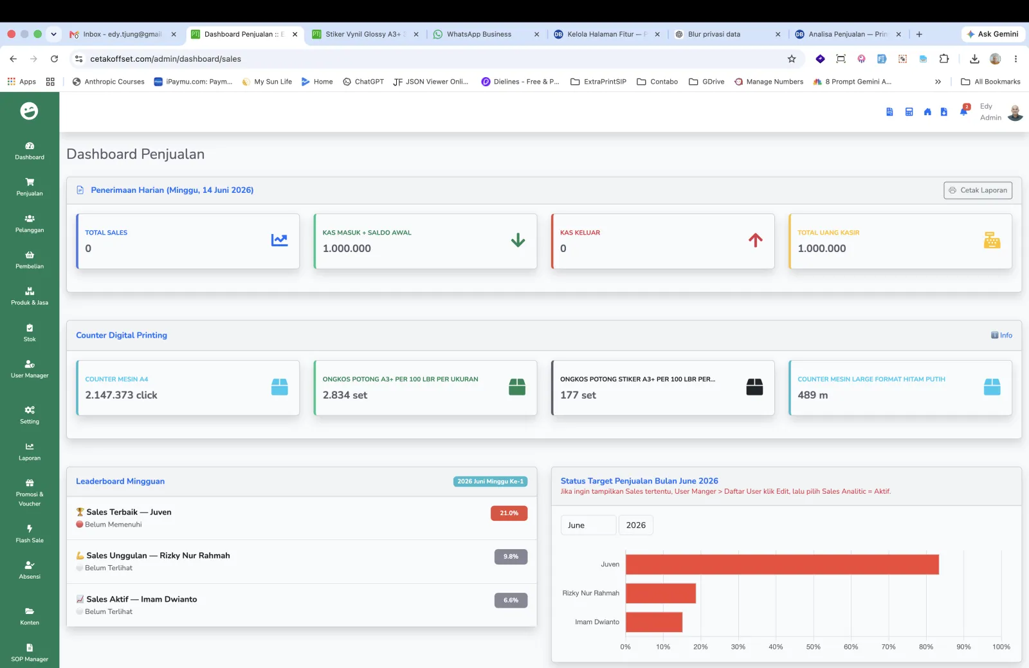1029x668 pixels.
Task: Open the All Bookmarks folder
Action: 990,82
